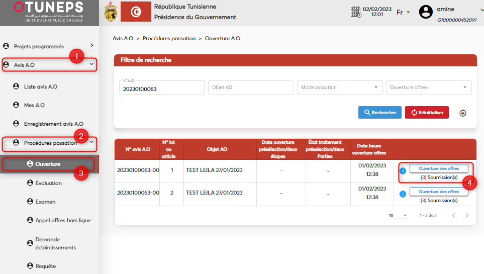Click the calendar date icon in header
Screen dimensions: 484x274
pyautogui.click(x=355, y=12)
